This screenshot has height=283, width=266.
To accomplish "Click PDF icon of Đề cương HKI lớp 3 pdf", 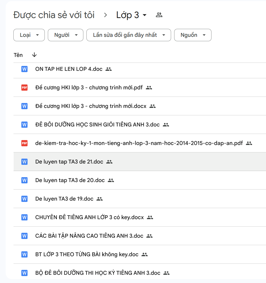I will [24, 88].
